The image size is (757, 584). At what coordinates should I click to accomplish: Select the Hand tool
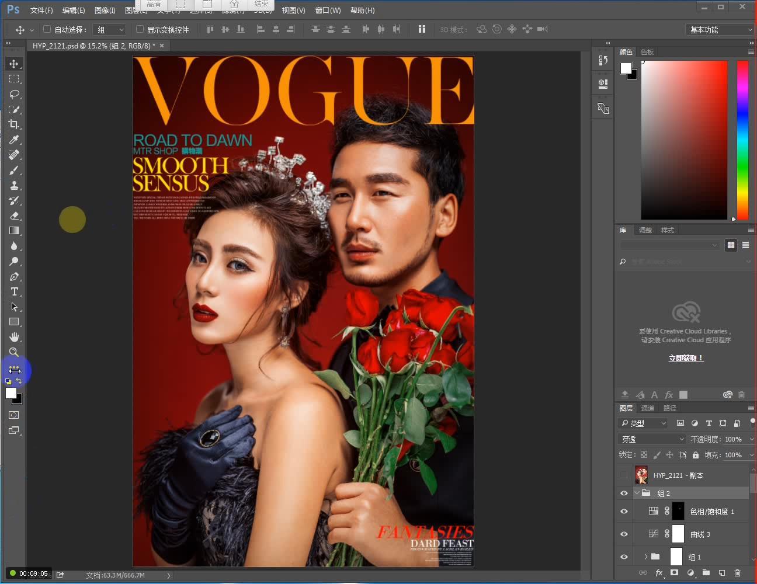click(x=14, y=337)
